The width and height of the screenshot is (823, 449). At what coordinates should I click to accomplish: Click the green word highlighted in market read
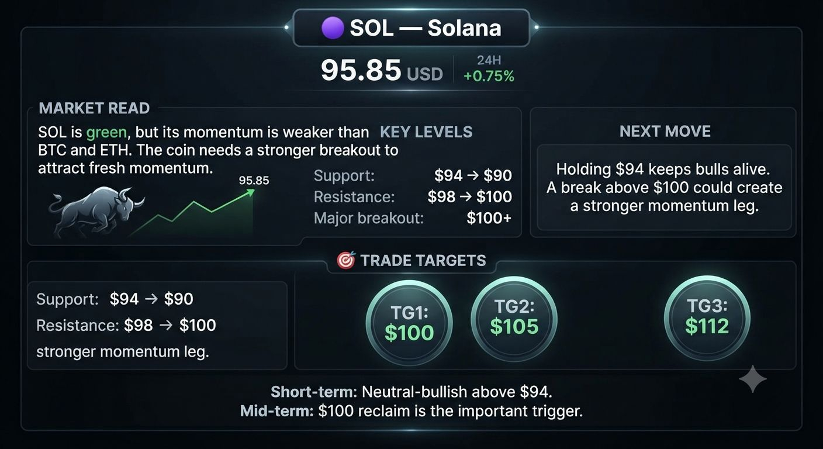point(106,133)
